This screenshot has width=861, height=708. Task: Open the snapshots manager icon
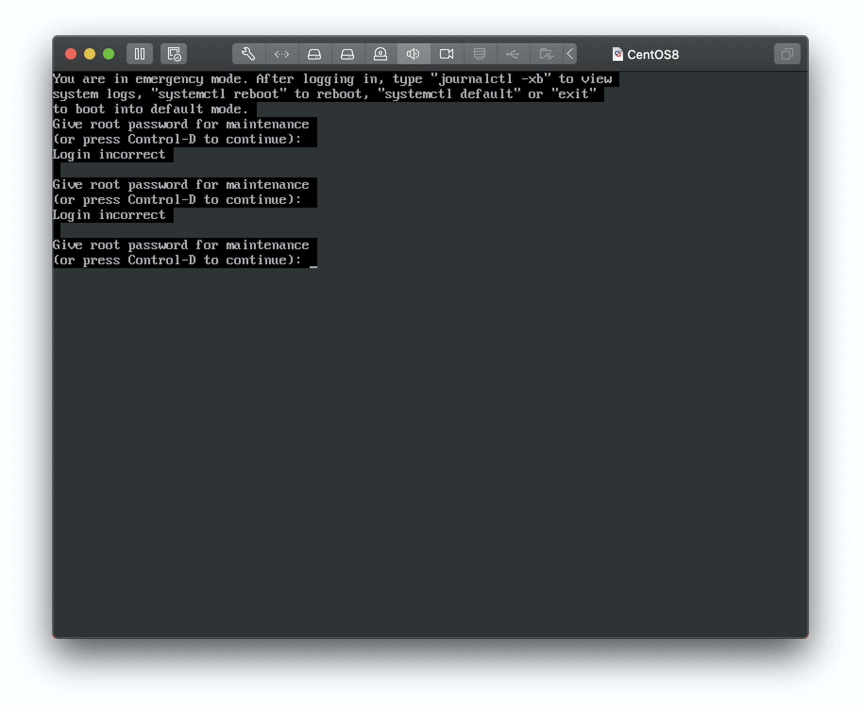174,54
